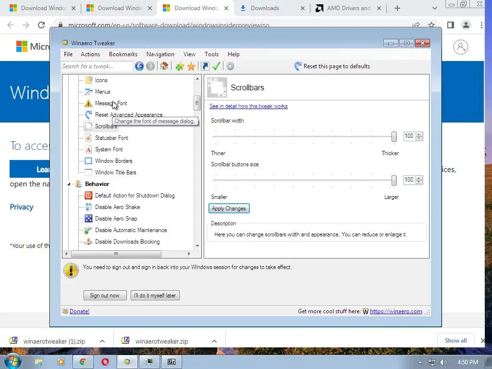The height and width of the screenshot is (369, 492).
Task: Reload the page in Chrome
Action: pyautogui.click(x=41, y=25)
